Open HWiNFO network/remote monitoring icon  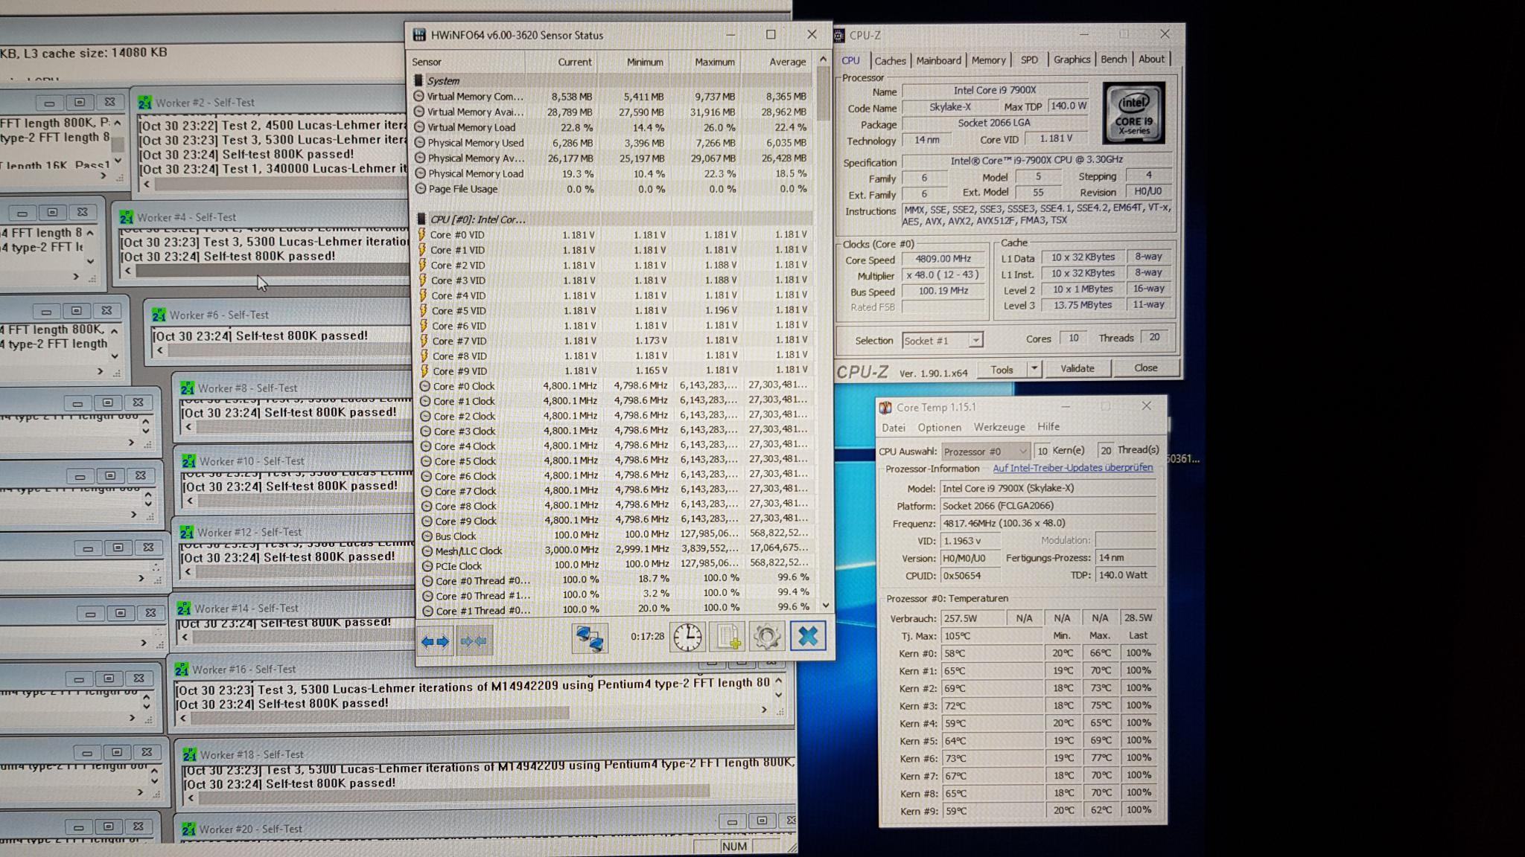click(590, 638)
